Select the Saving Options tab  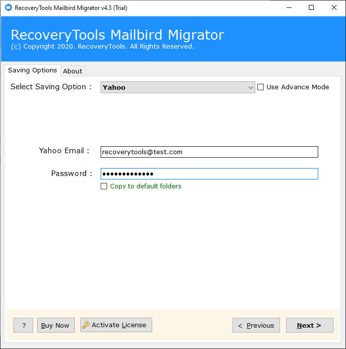click(x=33, y=70)
